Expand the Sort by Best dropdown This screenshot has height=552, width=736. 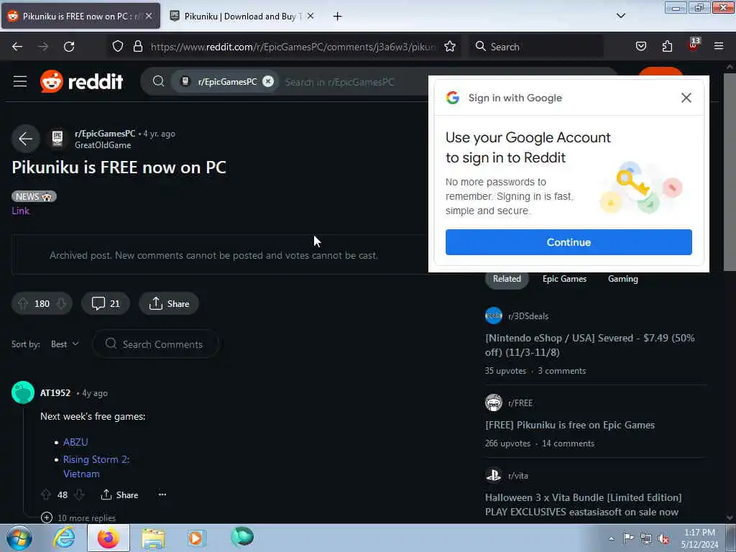(x=65, y=344)
